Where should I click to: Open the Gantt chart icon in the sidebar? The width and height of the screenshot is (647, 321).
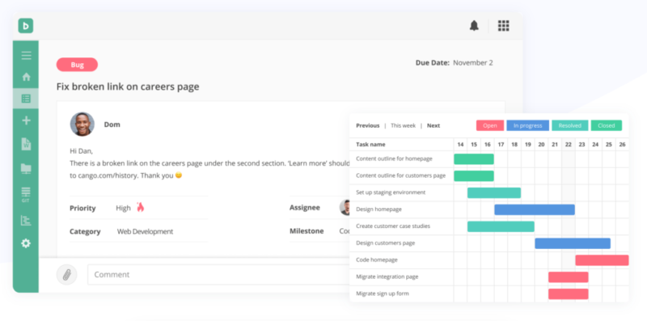click(26, 220)
